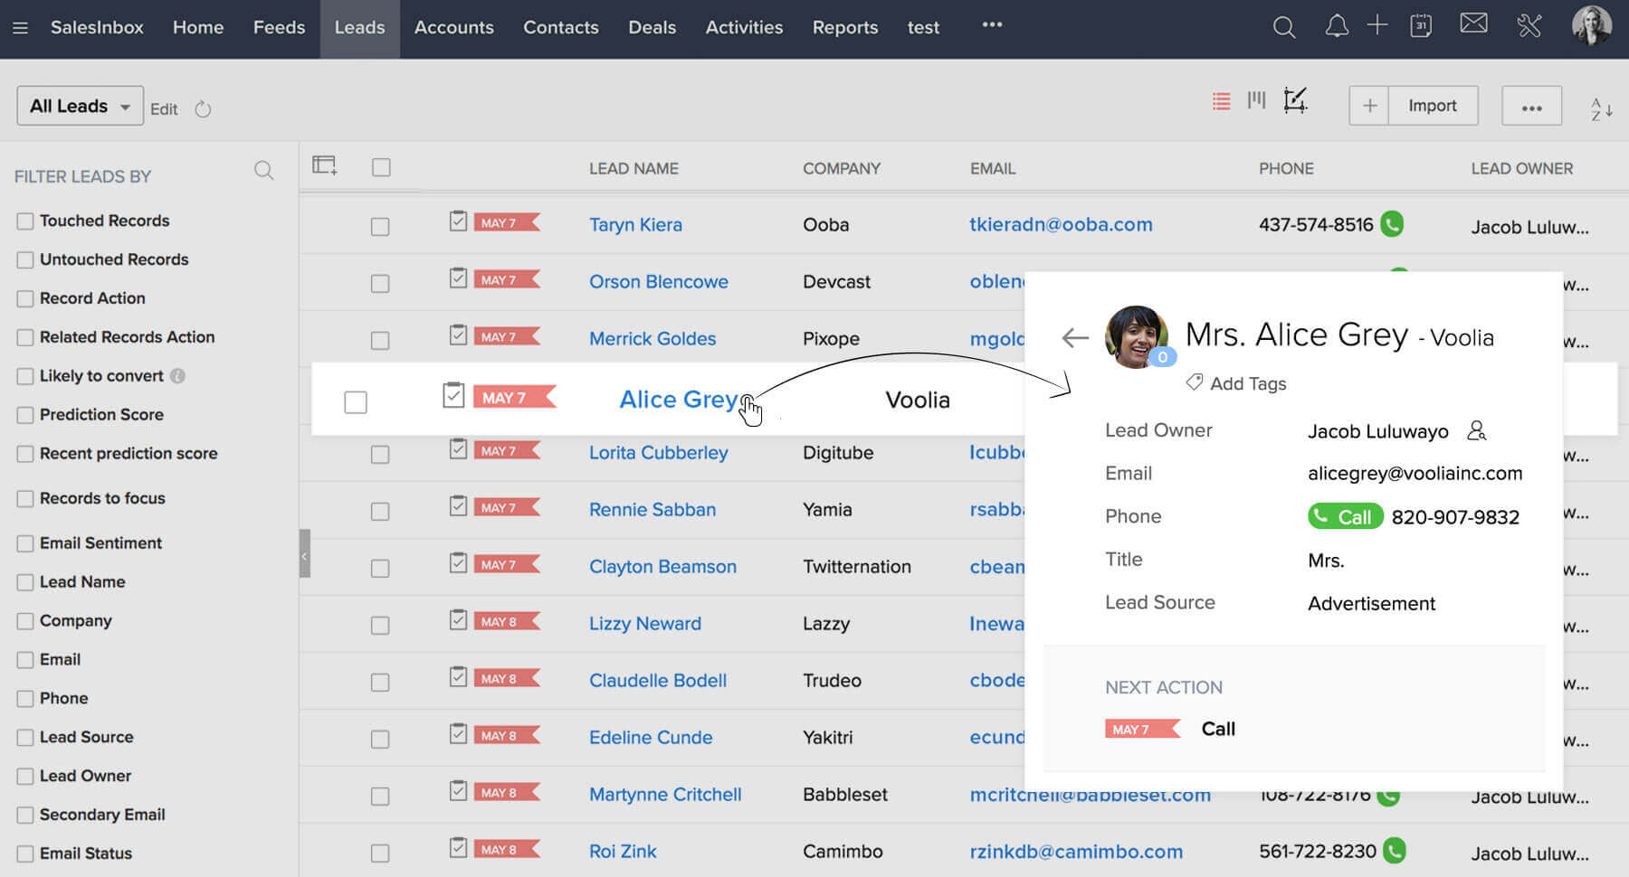1629x877 pixels.
Task: Expand the overflow menu in navigation bar
Action: (992, 25)
